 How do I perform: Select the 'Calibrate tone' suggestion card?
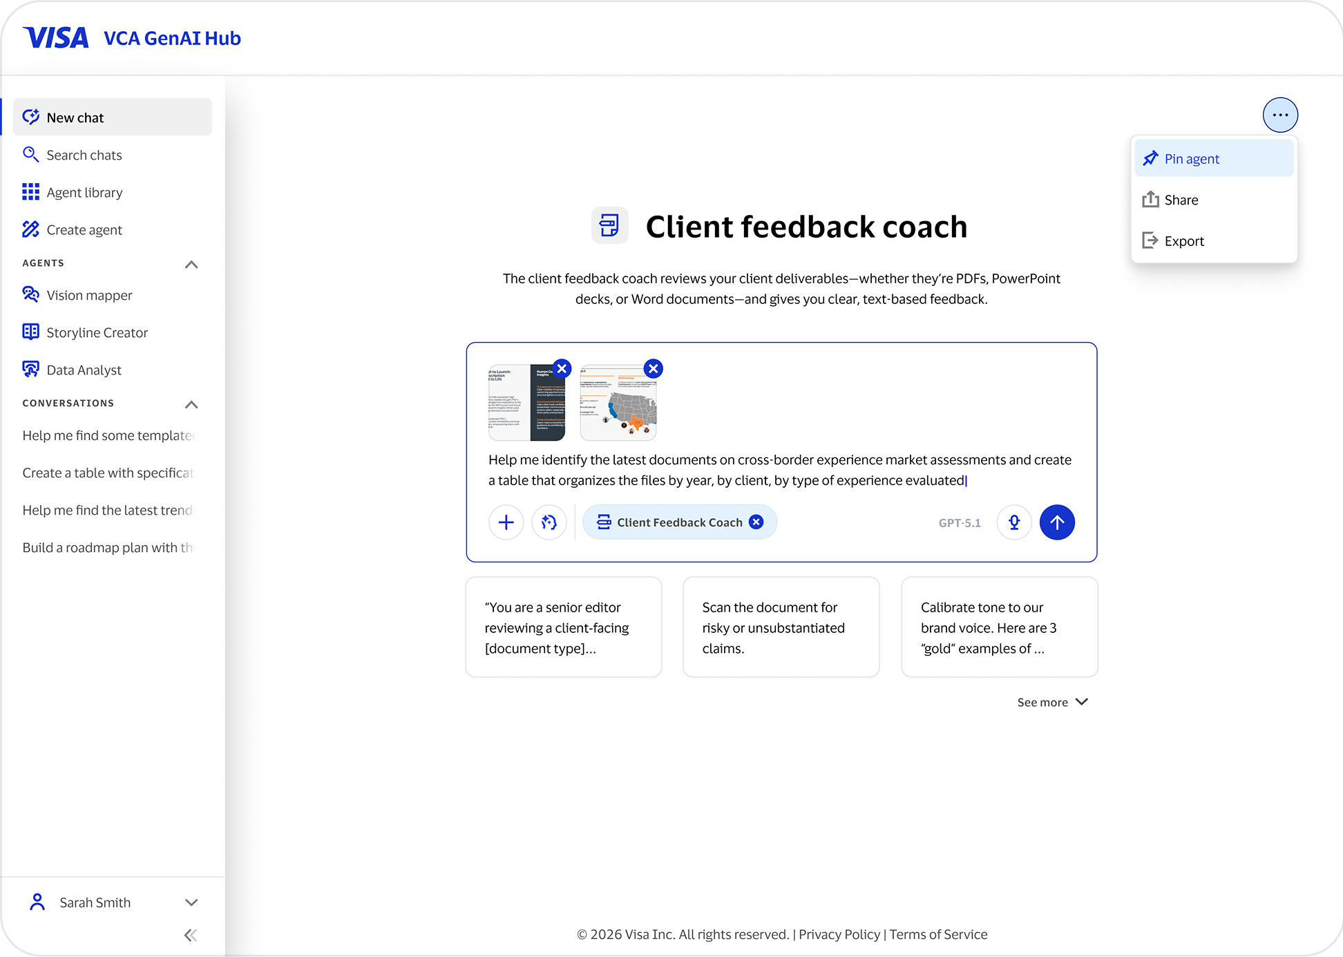1000,627
